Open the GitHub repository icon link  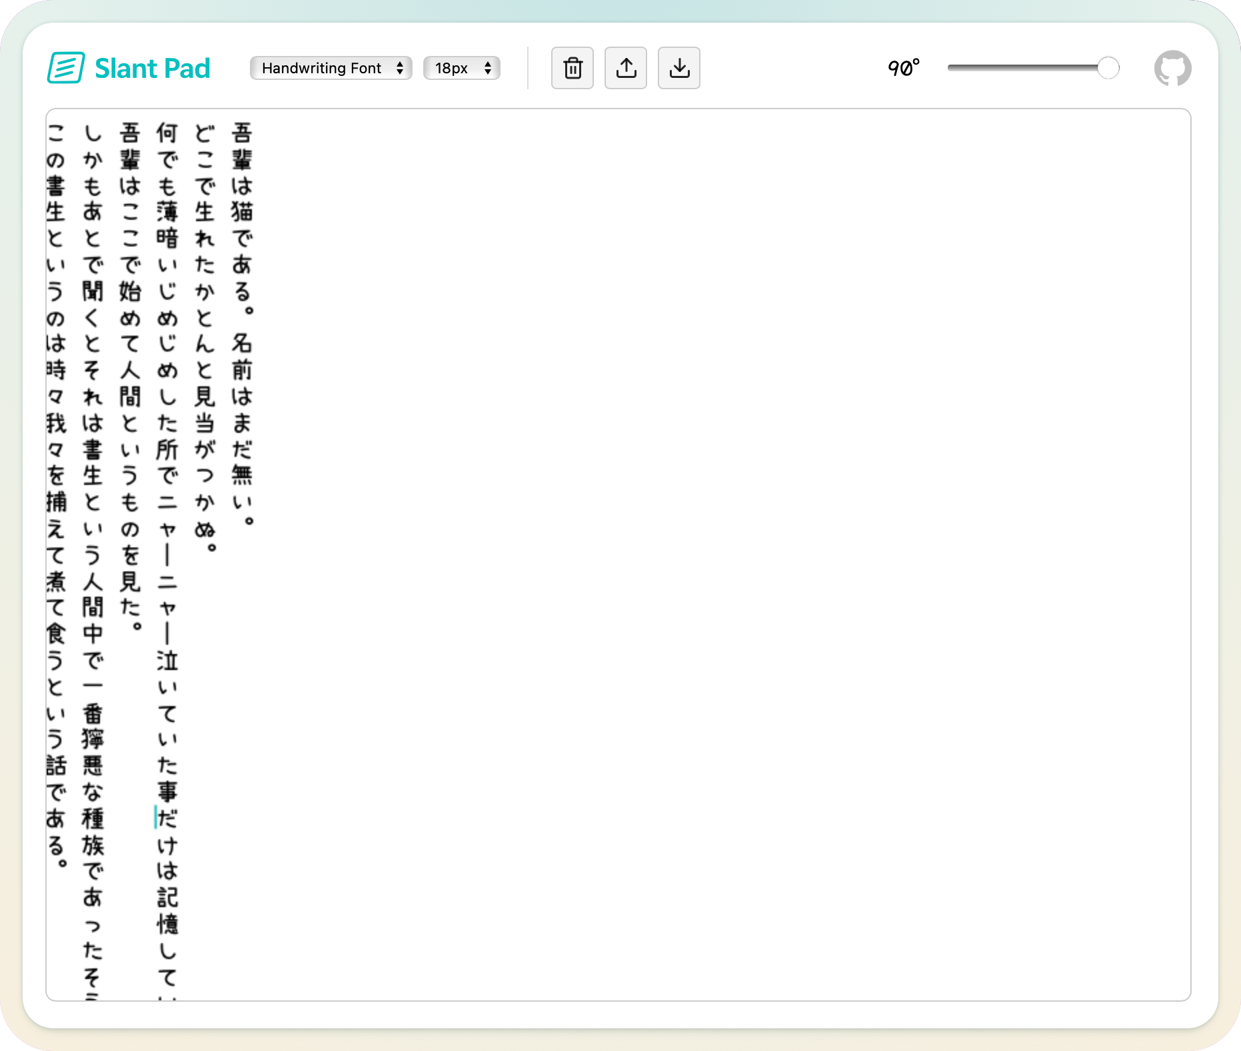point(1172,68)
